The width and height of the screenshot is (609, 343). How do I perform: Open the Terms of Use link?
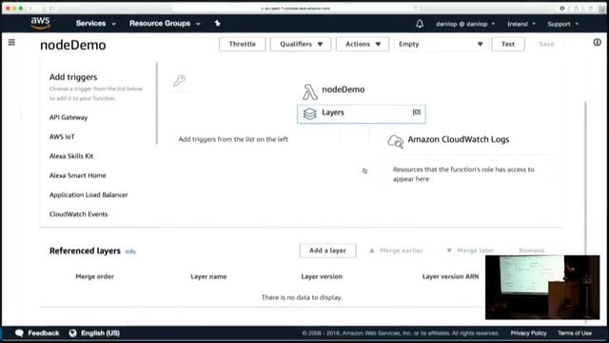[x=575, y=333]
